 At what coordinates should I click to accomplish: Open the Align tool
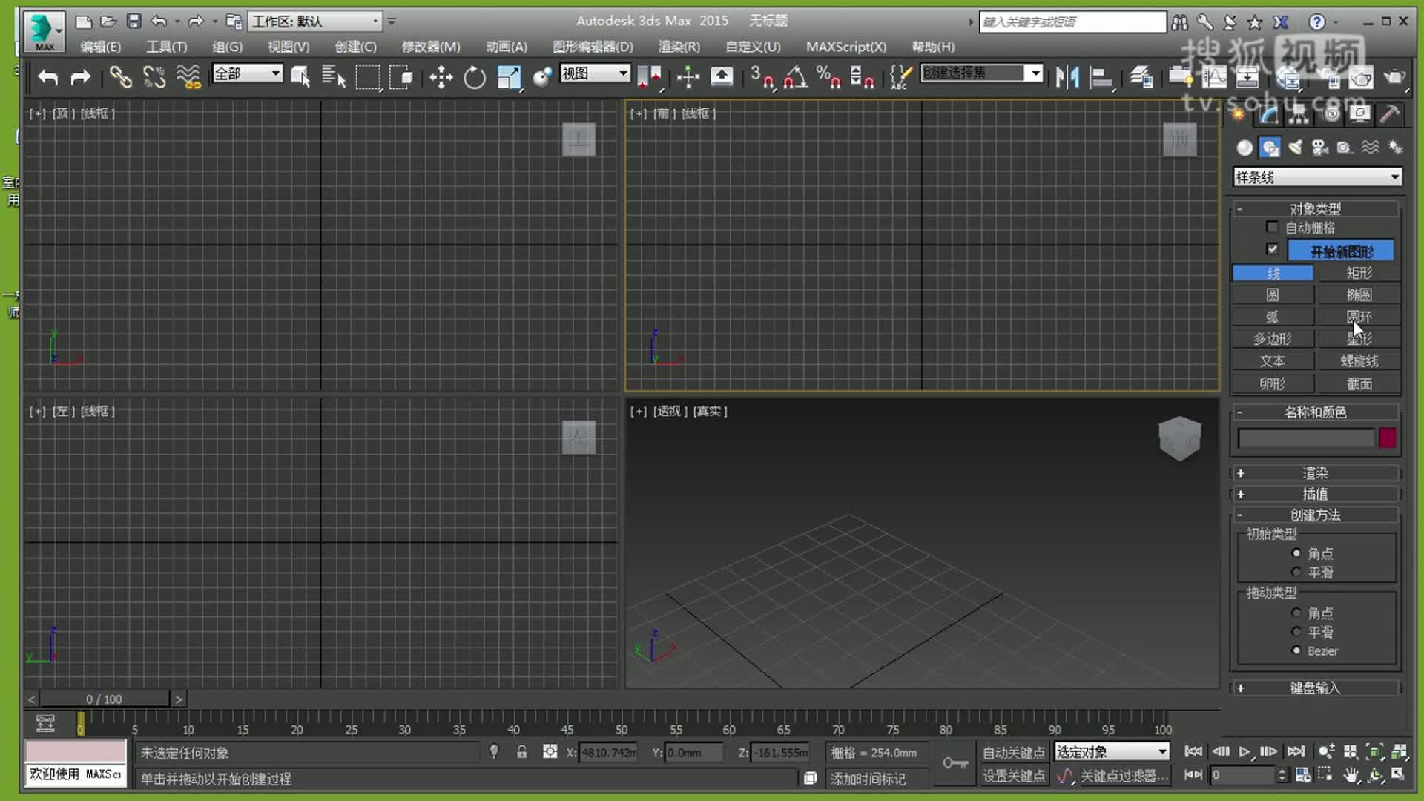click(x=1103, y=76)
